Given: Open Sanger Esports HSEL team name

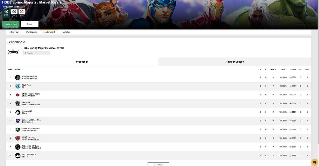Looking at the screenshot, I should click(x=31, y=120).
